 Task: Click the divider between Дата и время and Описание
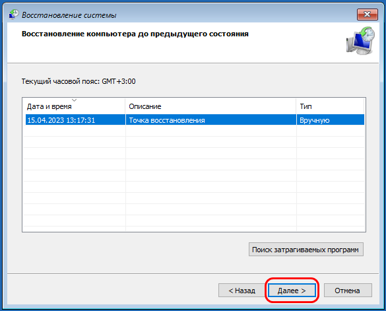point(125,106)
